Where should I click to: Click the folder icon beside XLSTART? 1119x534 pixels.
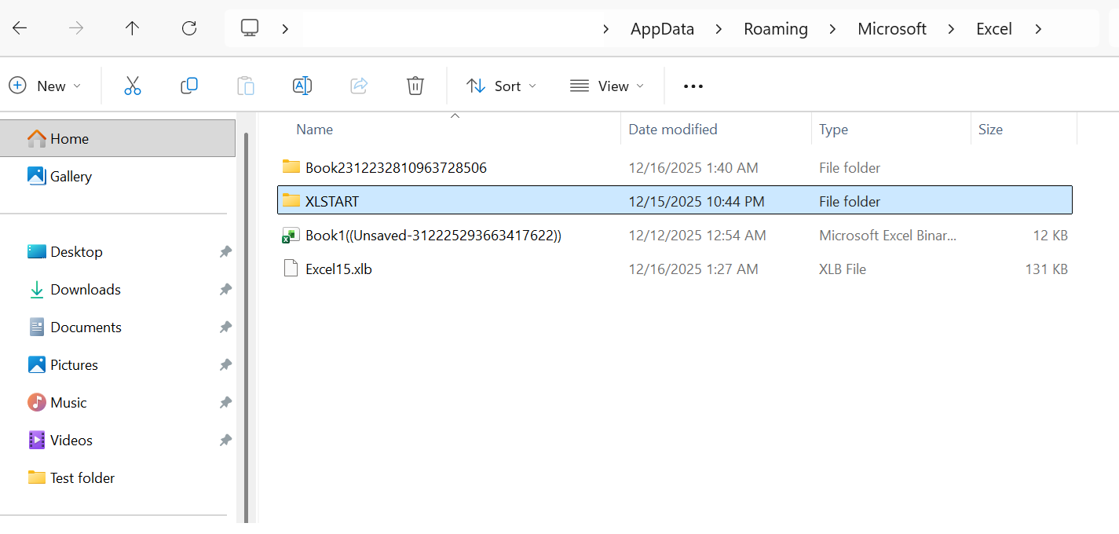[291, 200]
